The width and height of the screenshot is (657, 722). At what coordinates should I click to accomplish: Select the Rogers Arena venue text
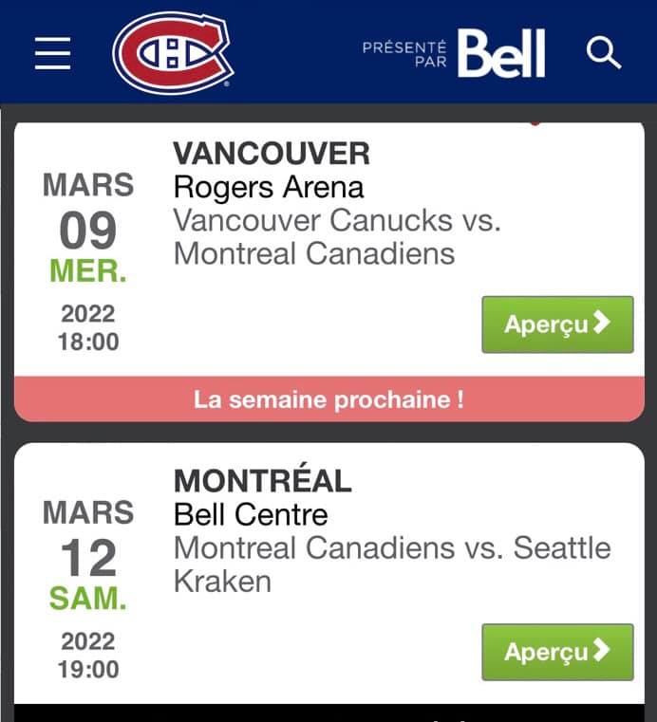269,188
